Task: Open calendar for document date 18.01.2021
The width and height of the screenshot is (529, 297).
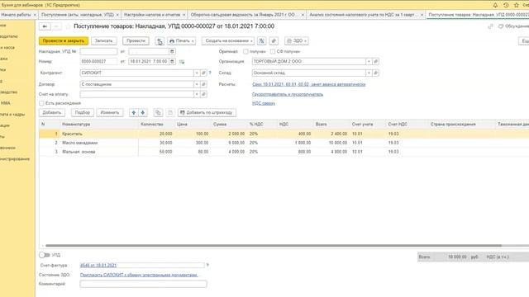Action: pos(172,61)
